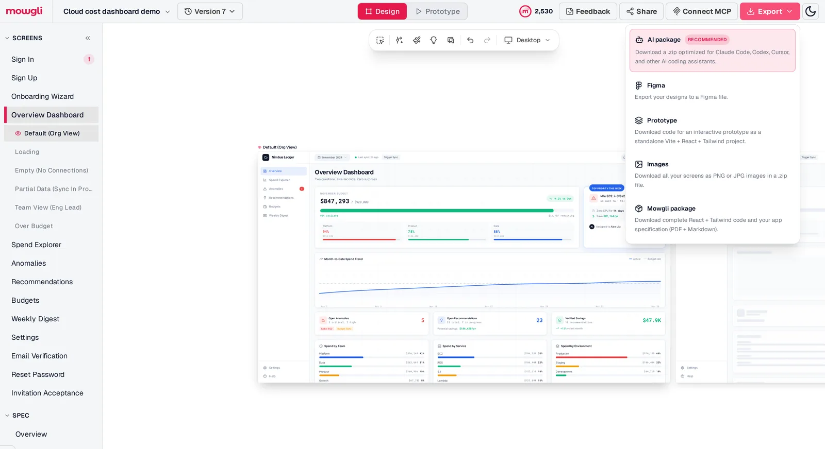Click the duplicate layers icon in toolbar

point(451,40)
